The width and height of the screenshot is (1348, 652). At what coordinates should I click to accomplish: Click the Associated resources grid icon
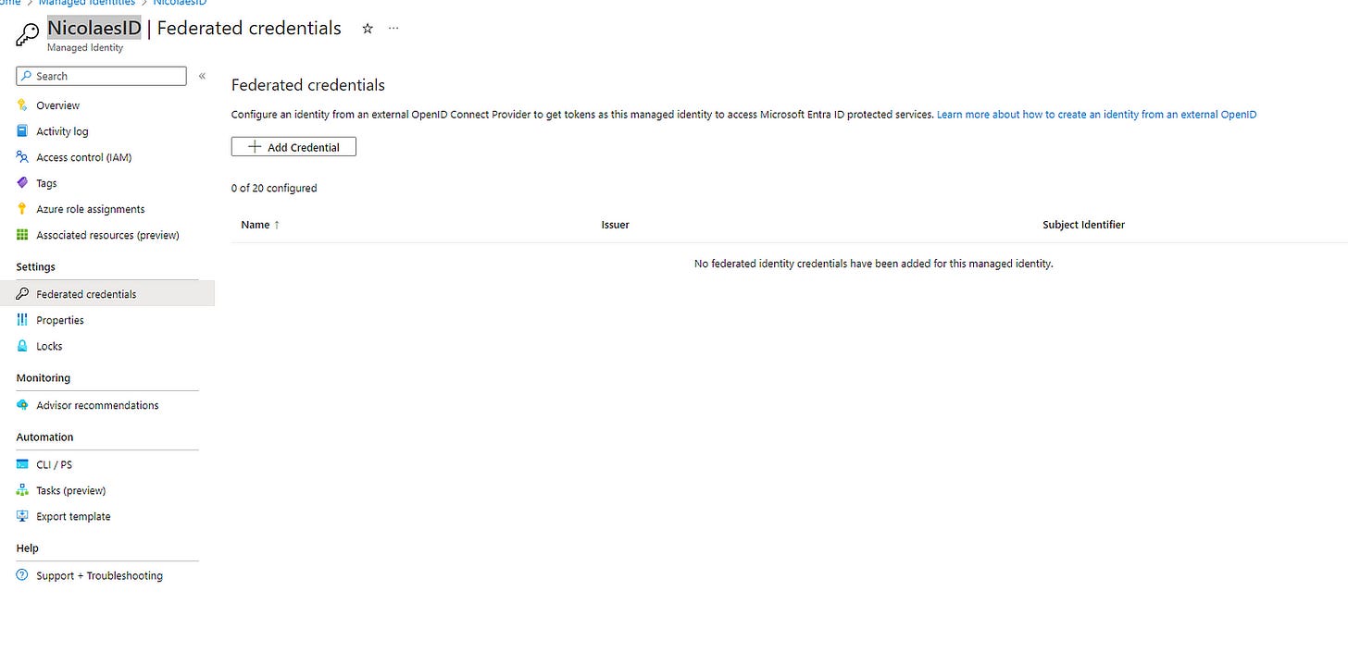tap(22, 235)
